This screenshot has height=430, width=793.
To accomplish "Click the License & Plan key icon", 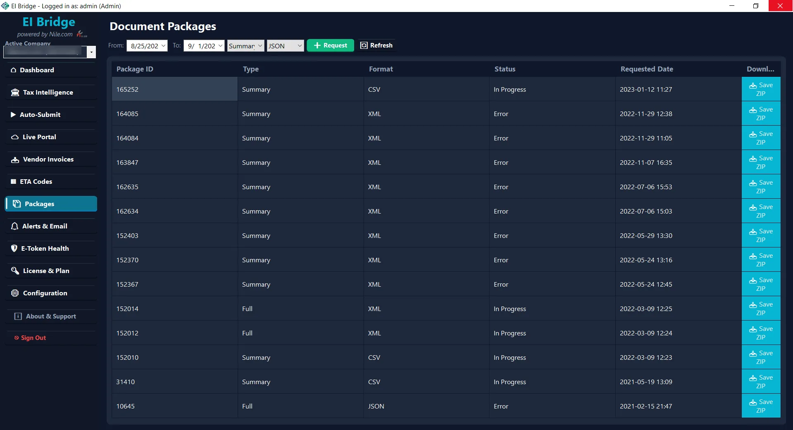I will pos(15,271).
